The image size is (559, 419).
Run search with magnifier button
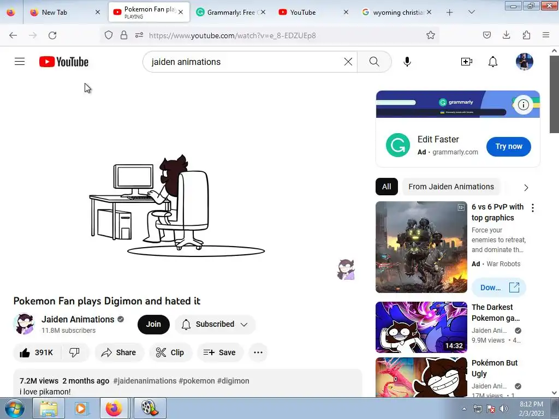pyautogui.click(x=374, y=62)
